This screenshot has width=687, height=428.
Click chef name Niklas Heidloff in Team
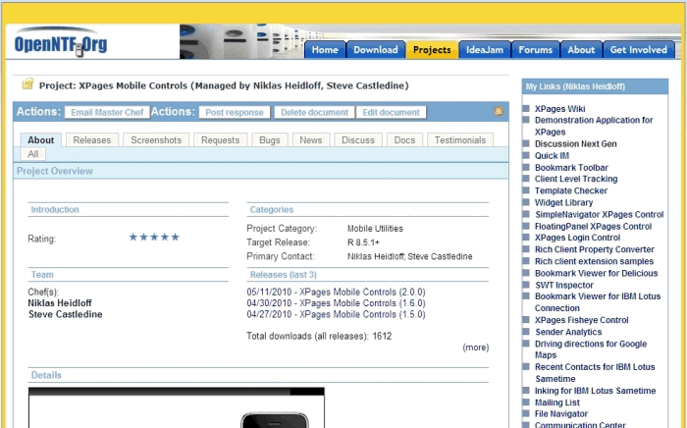click(x=60, y=303)
